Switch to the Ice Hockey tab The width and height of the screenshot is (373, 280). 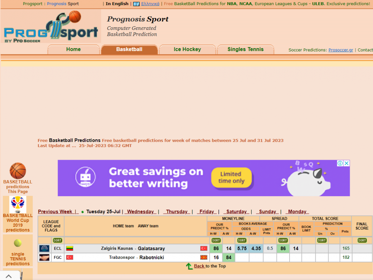pyautogui.click(x=187, y=49)
